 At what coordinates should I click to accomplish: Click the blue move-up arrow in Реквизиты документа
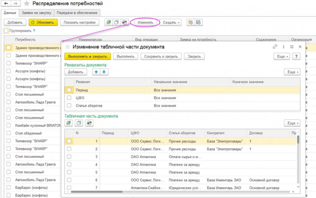[96, 72]
